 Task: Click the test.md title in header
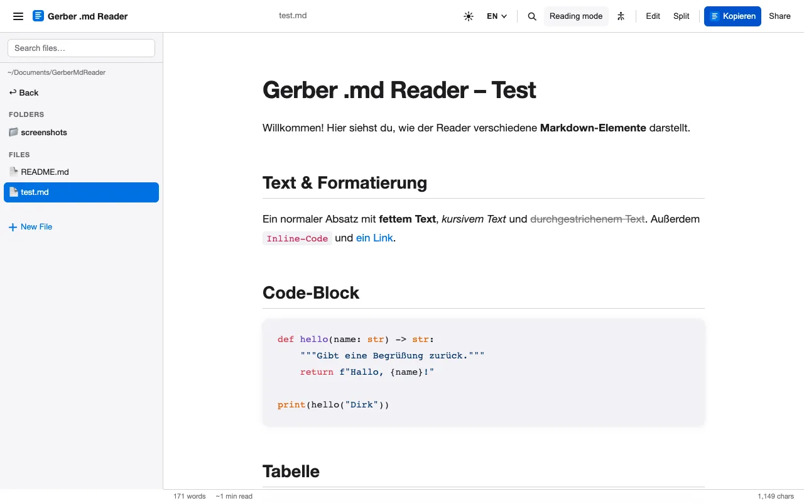pos(293,16)
